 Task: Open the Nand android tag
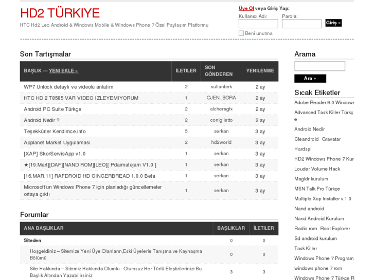pos(309,209)
